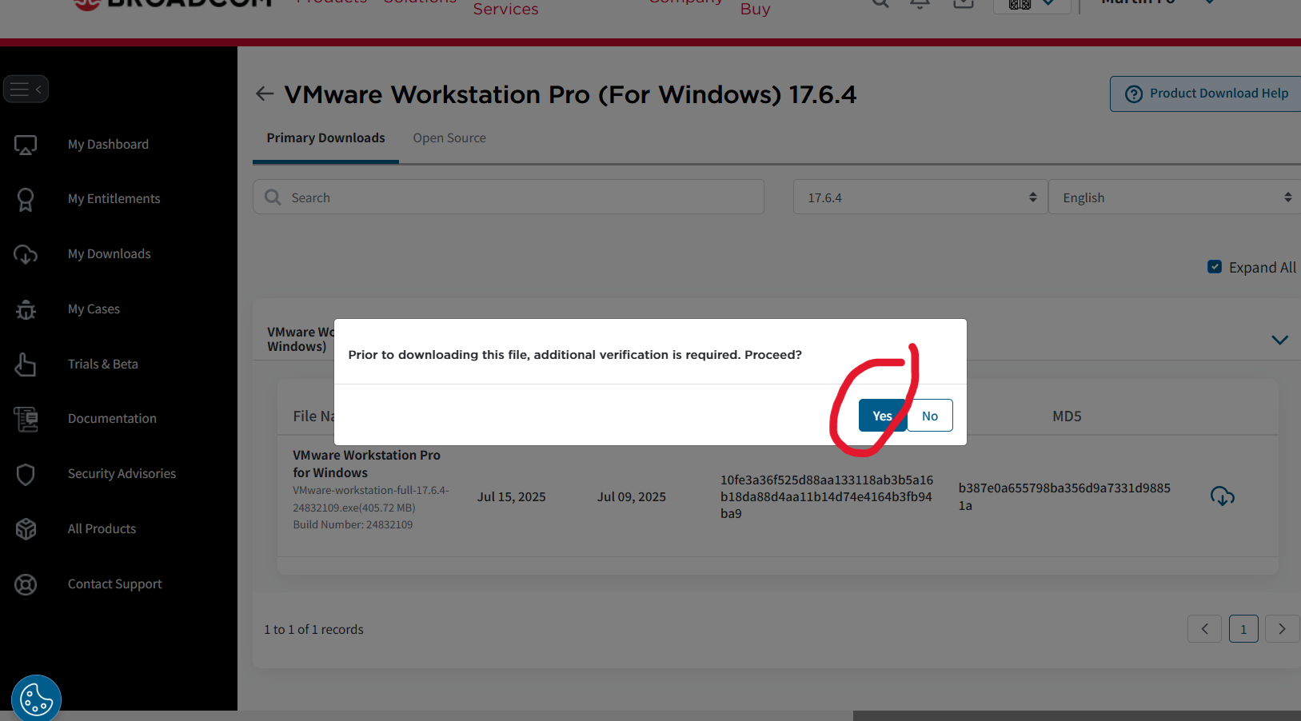The height and width of the screenshot is (721, 1301).
Task: Toggle the Expand All checkbox
Action: click(1214, 267)
